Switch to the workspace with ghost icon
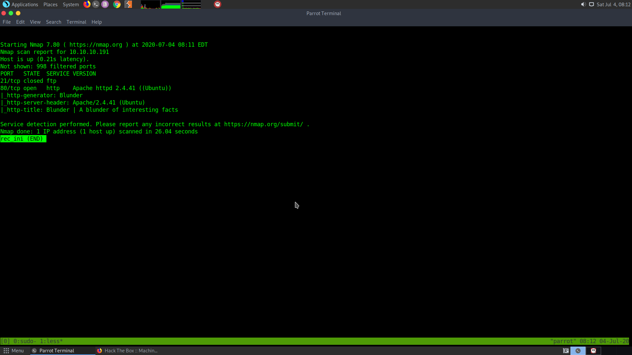Viewport: 632px width, 355px height. [x=593, y=351]
